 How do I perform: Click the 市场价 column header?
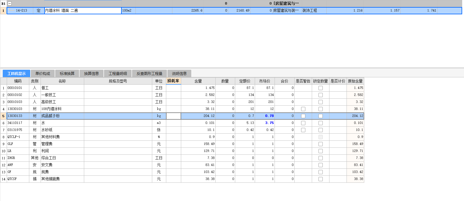pos(265,81)
